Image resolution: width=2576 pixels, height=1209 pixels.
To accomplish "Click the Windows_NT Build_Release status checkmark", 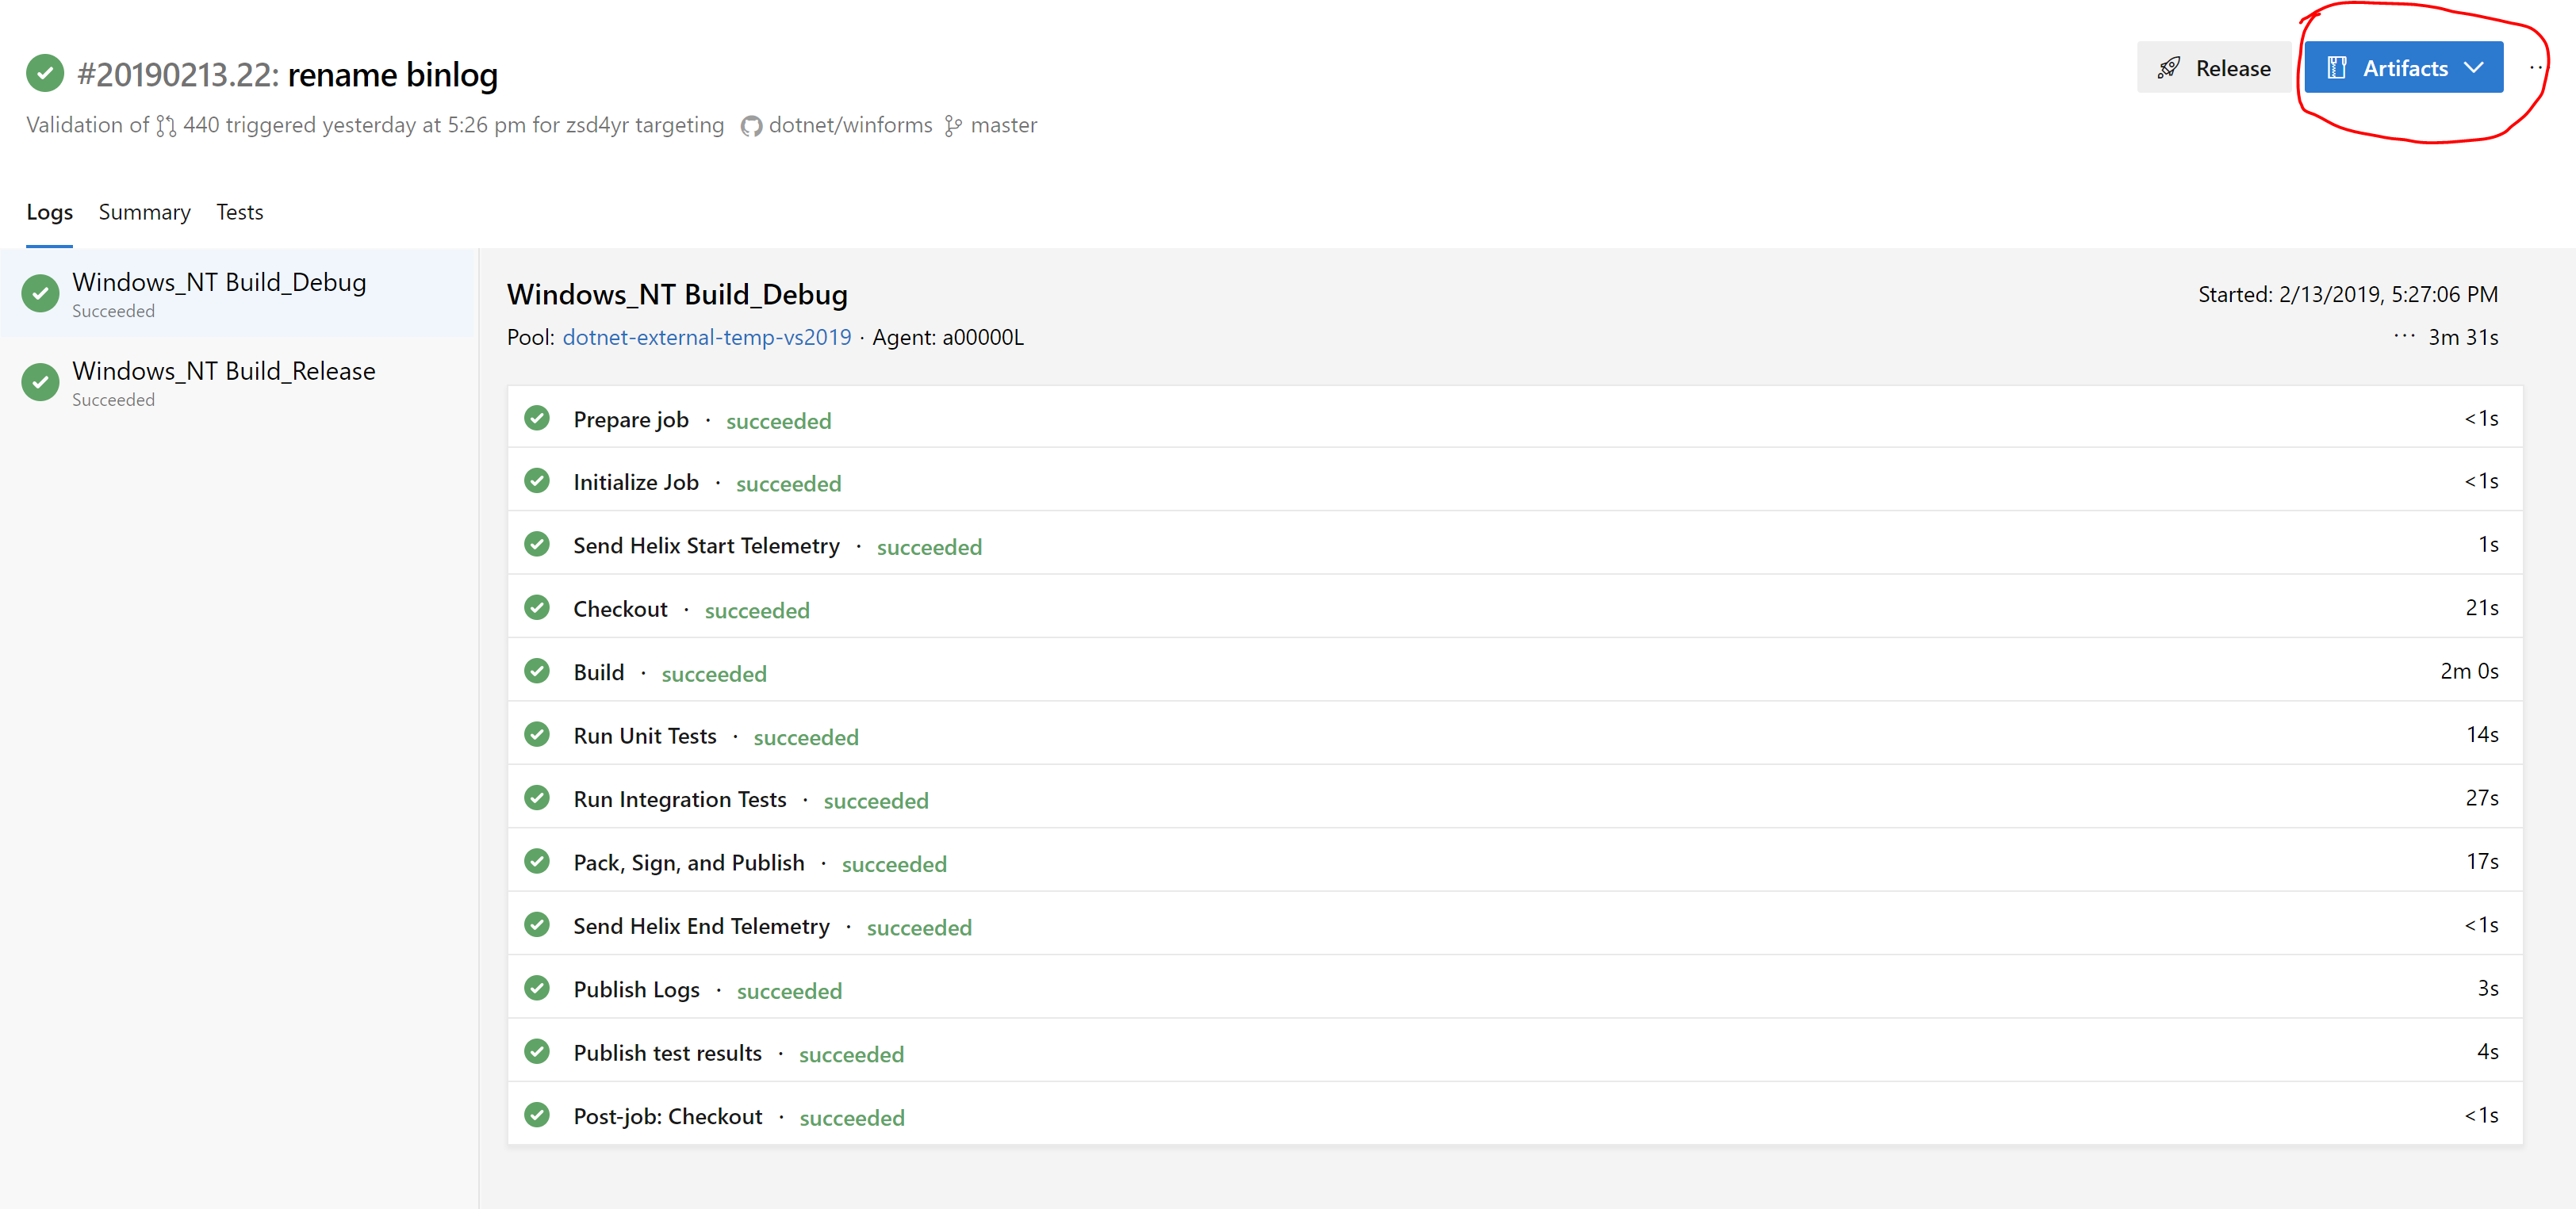I will point(41,382).
